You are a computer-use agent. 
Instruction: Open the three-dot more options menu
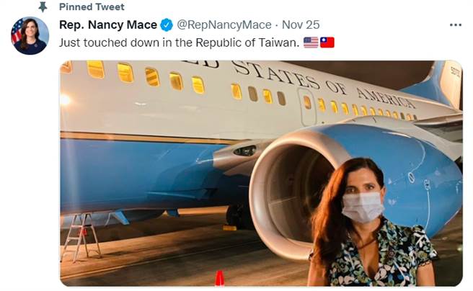456,25
